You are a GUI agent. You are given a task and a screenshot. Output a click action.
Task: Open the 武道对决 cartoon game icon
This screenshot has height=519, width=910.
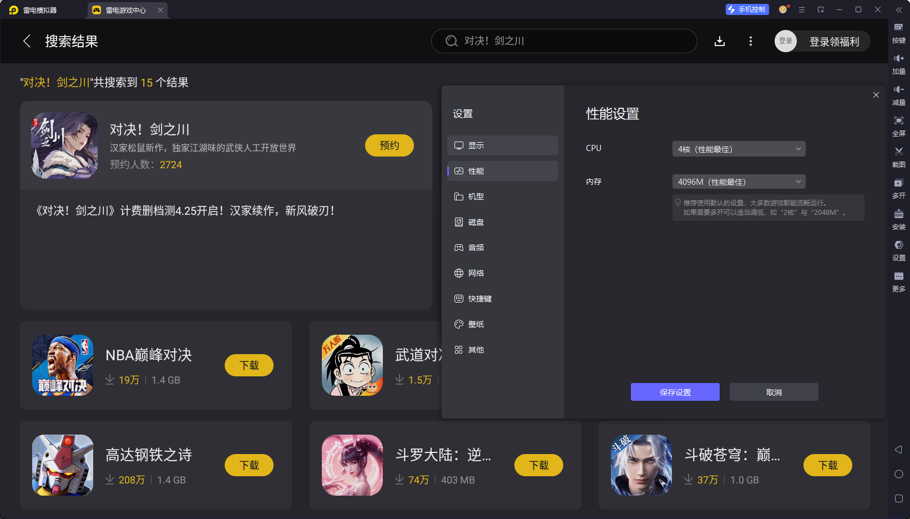(352, 365)
